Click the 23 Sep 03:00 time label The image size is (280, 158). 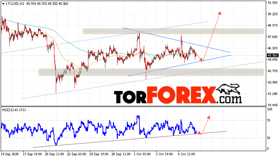(77, 154)
